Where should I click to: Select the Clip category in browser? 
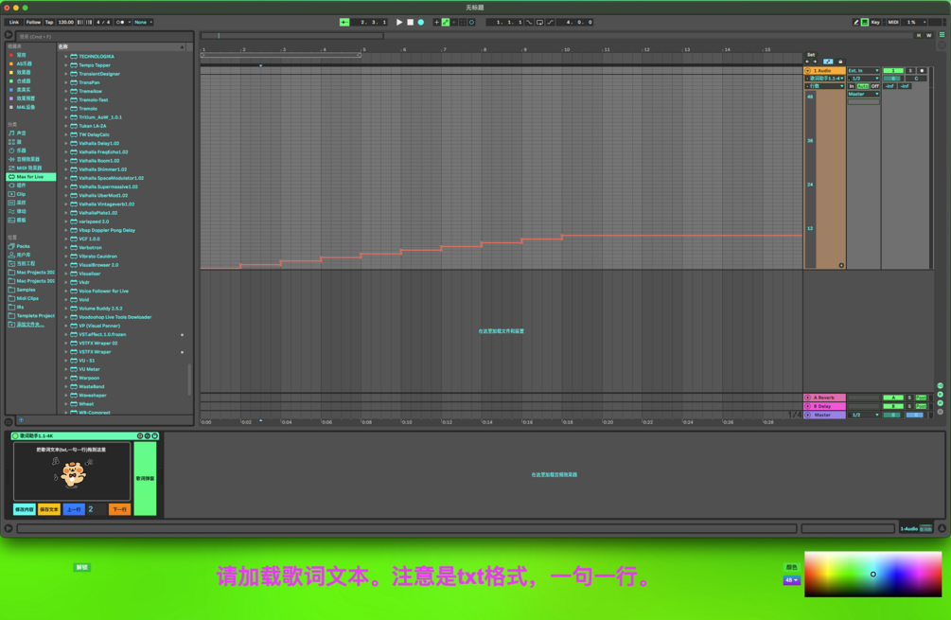(x=21, y=194)
